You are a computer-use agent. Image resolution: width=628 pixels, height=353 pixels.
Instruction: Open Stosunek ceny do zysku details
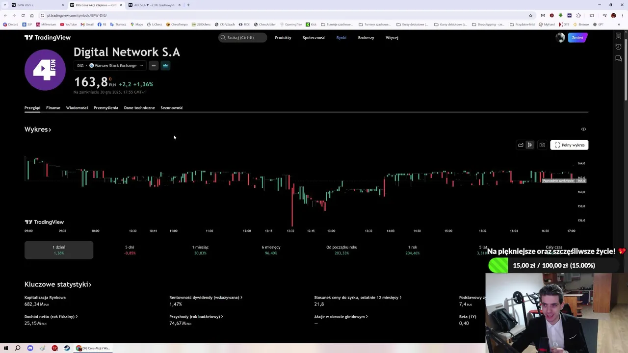point(358,298)
